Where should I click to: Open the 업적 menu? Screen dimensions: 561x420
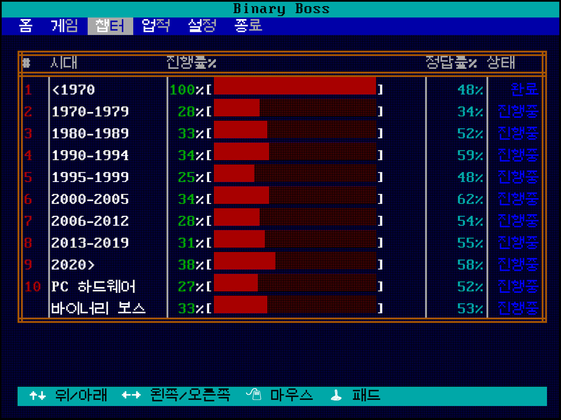coord(156,26)
